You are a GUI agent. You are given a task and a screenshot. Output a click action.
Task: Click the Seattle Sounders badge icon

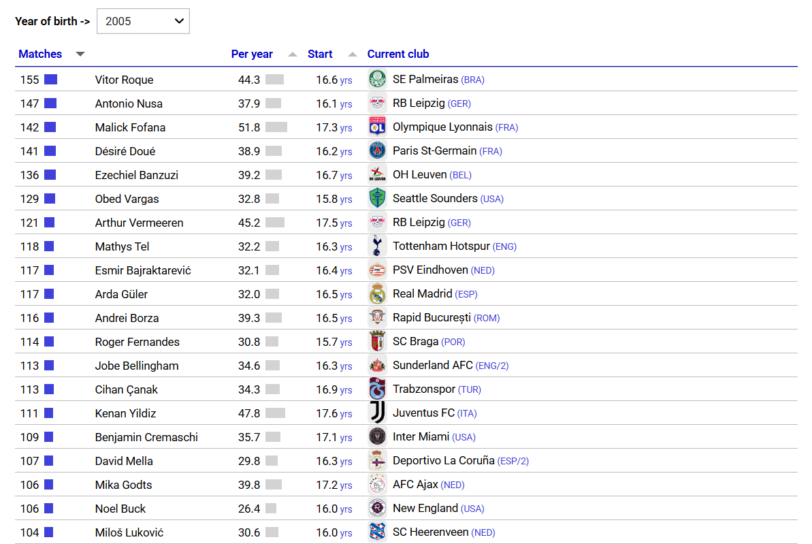click(x=377, y=198)
